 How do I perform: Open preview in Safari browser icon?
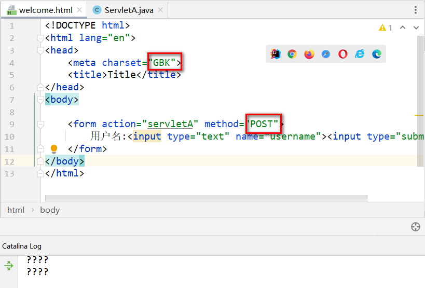(326, 54)
